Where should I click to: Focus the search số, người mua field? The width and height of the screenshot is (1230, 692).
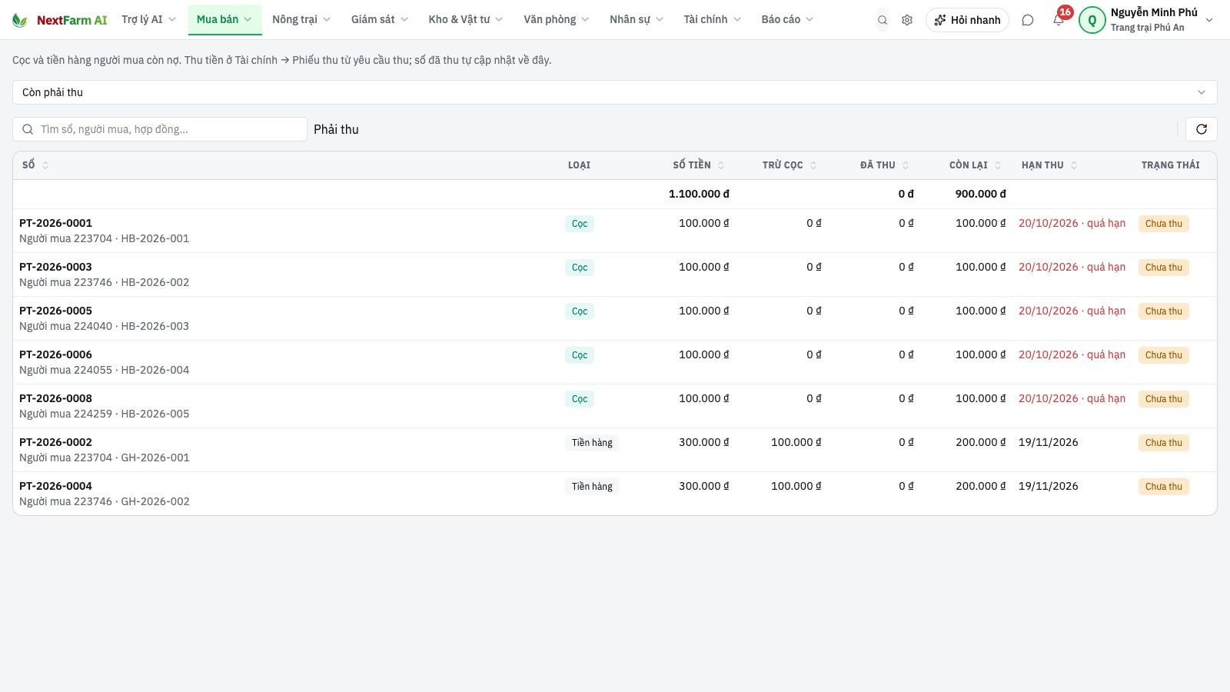point(160,129)
